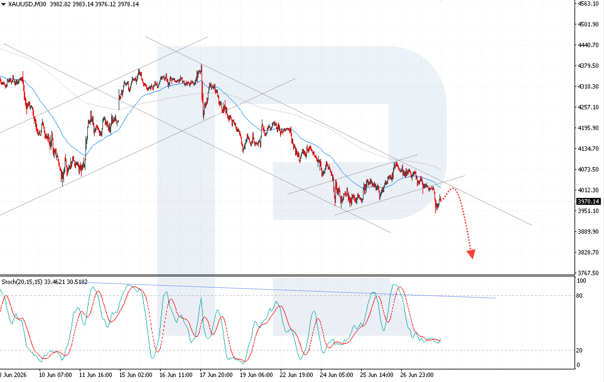Image resolution: width=604 pixels, height=382 pixels.
Task: Click the 15 Jun 02:00 time label
Action: pyautogui.click(x=136, y=375)
